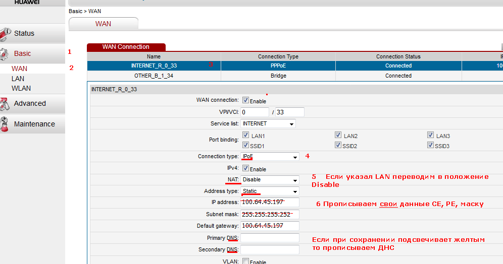Open the Service list dropdown
This screenshot has height=264, width=503.
268,123
